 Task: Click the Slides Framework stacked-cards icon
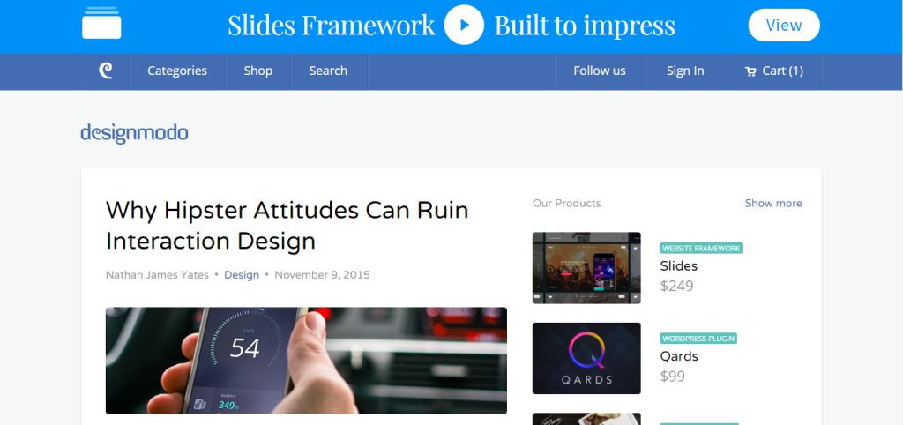101,24
